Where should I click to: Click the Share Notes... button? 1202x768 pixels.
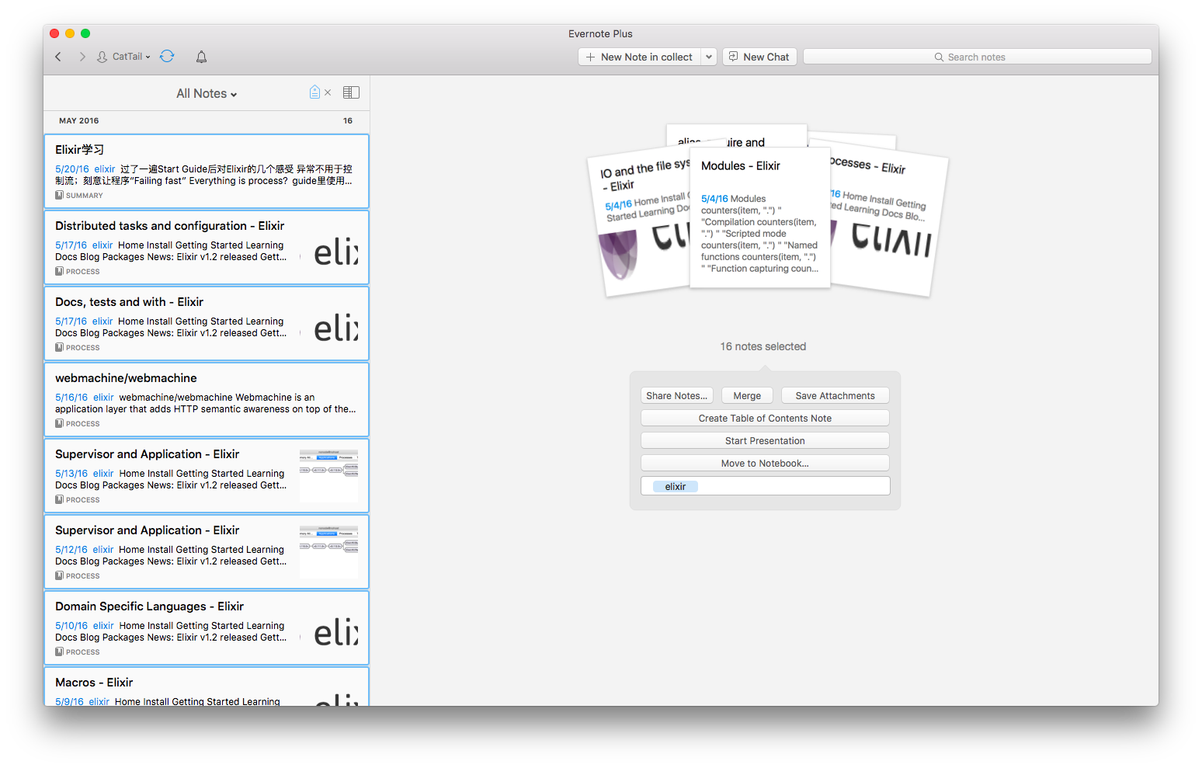click(676, 396)
